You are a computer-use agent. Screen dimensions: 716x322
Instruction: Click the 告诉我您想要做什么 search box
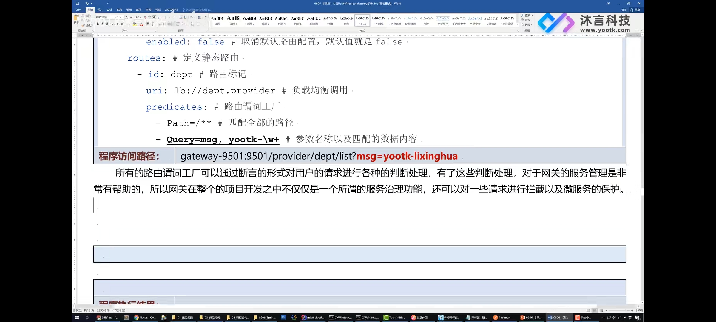pyautogui.click(x=197, y=10)
